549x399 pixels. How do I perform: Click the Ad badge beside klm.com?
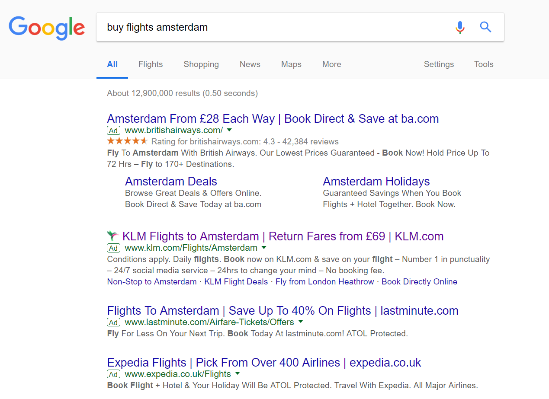(x=113, y=248)
